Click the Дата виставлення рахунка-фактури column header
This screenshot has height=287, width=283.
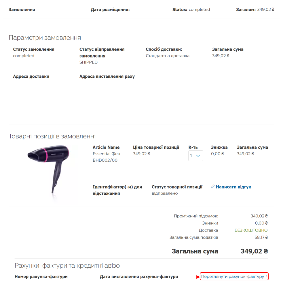click(139, 277)
